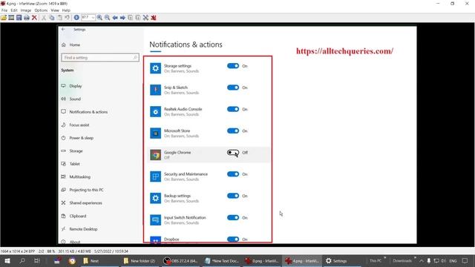Cut the selection with the scissors icon
The height and width of the screenshot is (267, 475).
44,18
